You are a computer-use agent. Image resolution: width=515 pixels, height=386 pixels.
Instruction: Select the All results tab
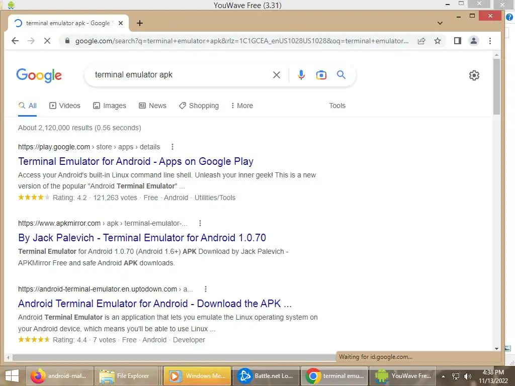(28, 106)
